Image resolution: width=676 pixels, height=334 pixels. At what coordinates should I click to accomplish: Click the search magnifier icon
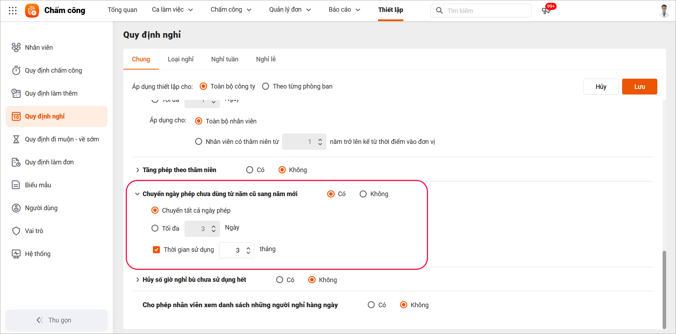439,11
